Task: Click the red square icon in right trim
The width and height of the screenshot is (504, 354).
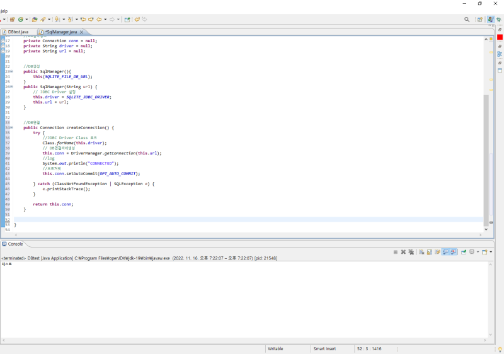Action: [500, 38]
